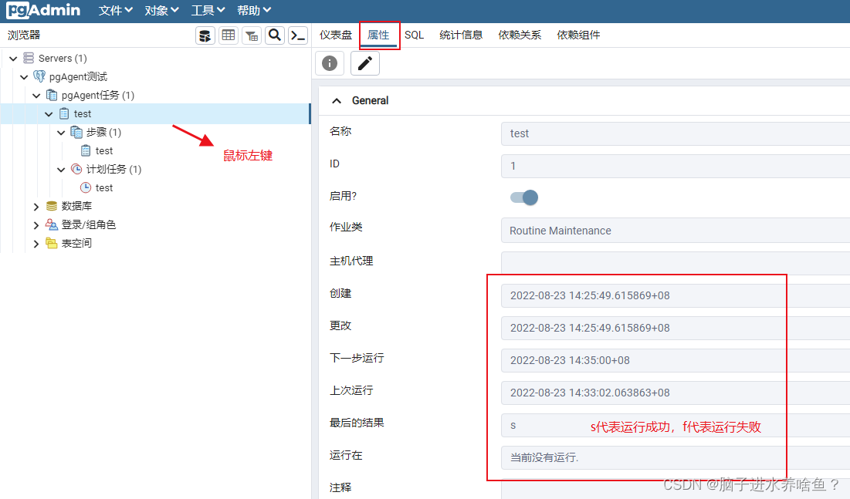Click the View Data table icon

228,35
